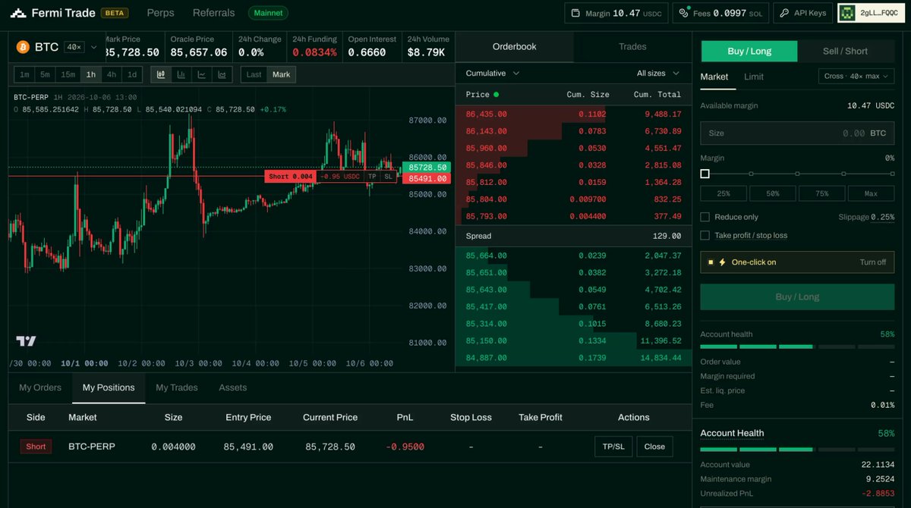Click the Fermi Trade logo icon
Viewport: 911px width, 508px height.
click(18, 13)
